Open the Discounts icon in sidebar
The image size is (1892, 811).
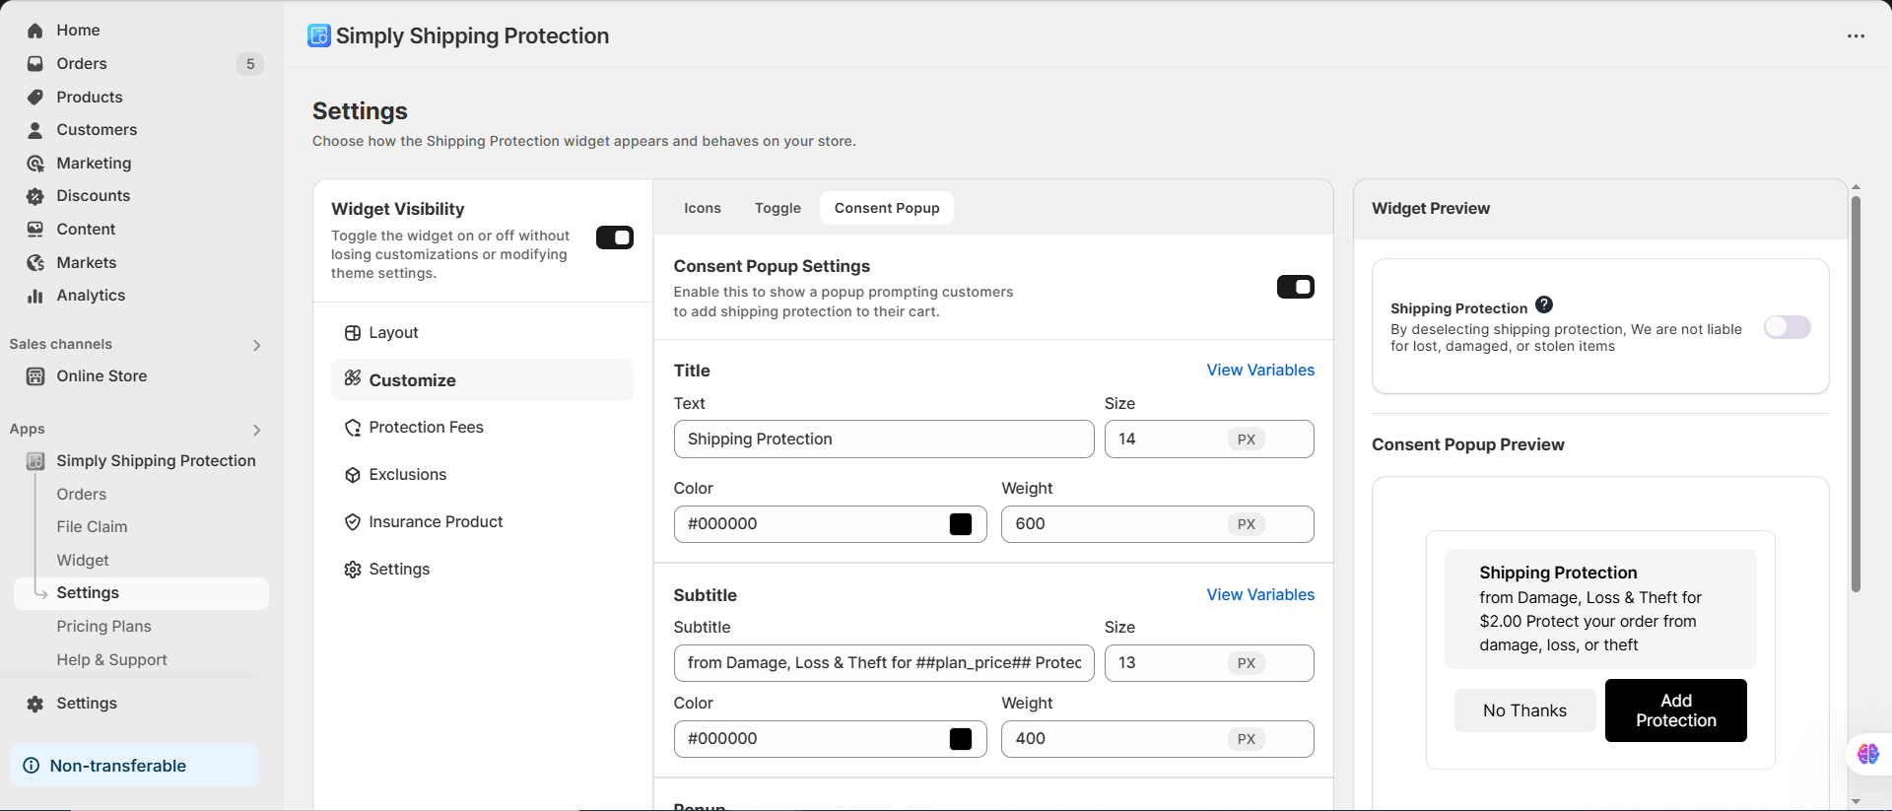pos(35,196)
